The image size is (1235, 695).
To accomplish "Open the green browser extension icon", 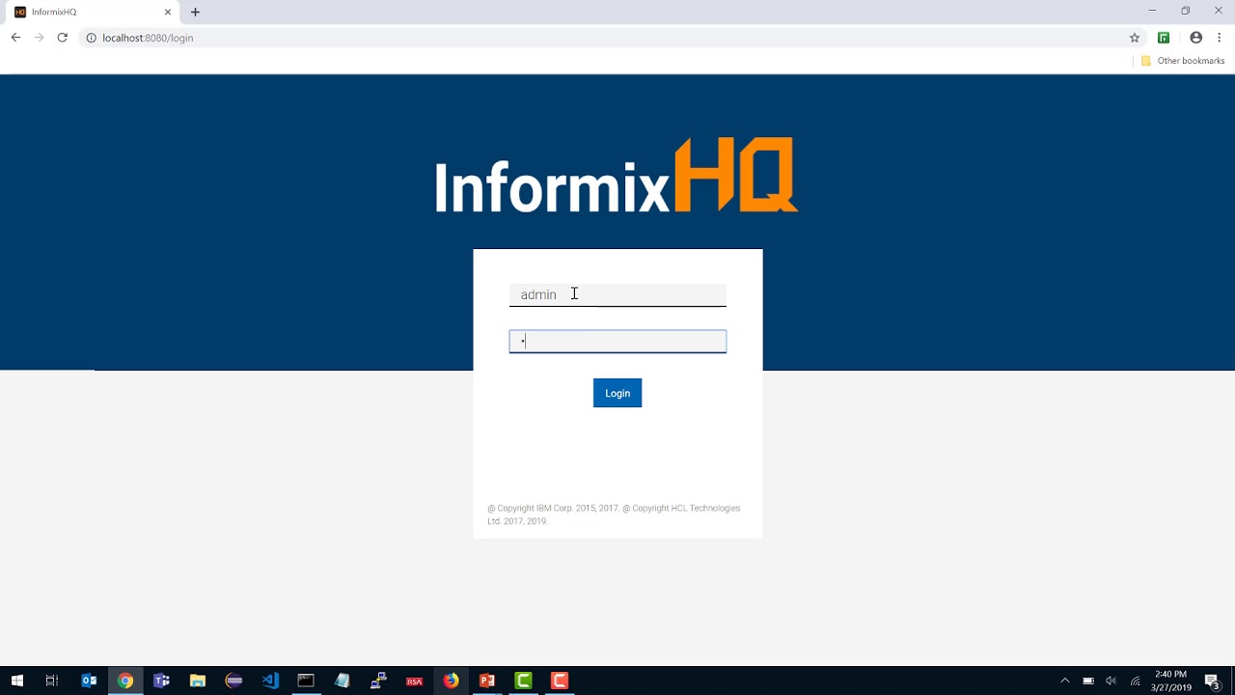I will coord(1164,38).
